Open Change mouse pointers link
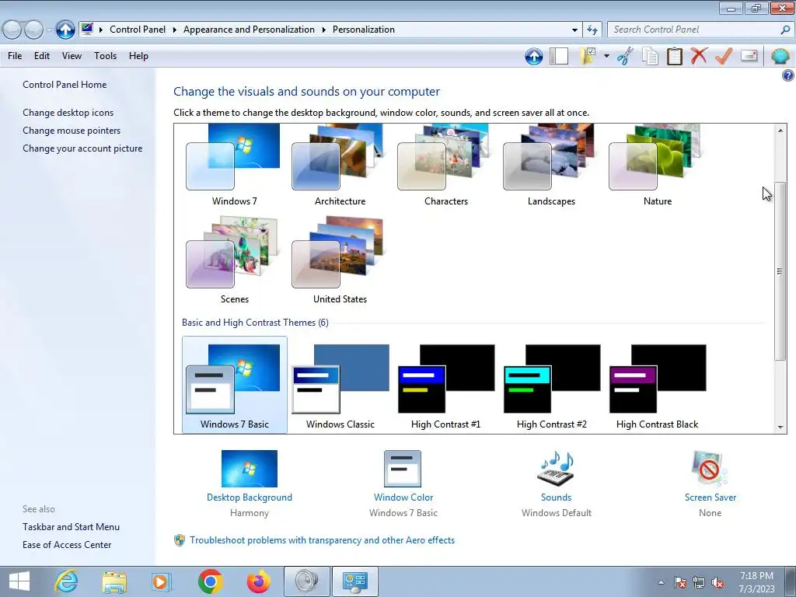Image resolution: width=796 pixels, height=597 pixels. (72, 131)
